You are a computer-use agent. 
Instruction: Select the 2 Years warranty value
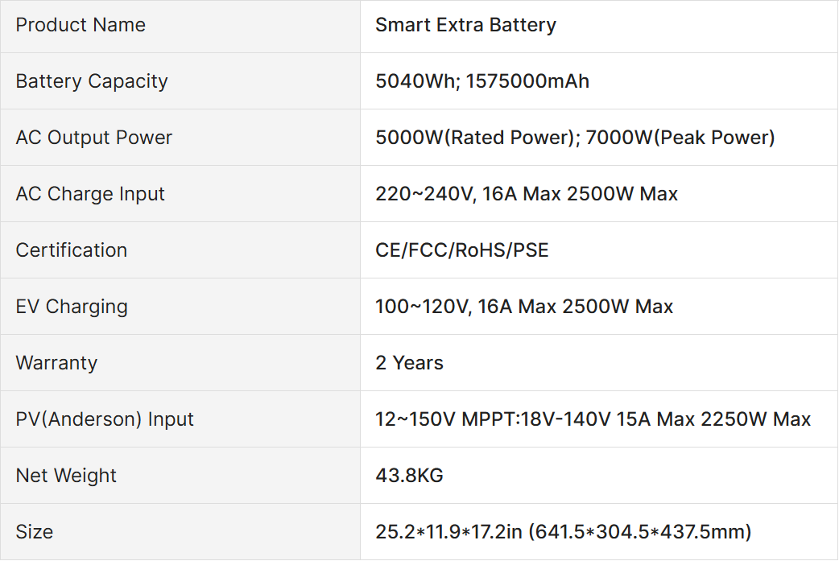click(409, 362)
